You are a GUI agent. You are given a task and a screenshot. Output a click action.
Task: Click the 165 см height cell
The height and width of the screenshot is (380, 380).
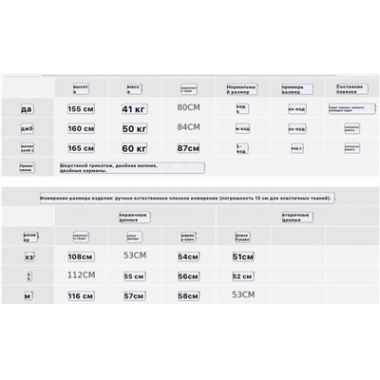click(x=81, y=148)
